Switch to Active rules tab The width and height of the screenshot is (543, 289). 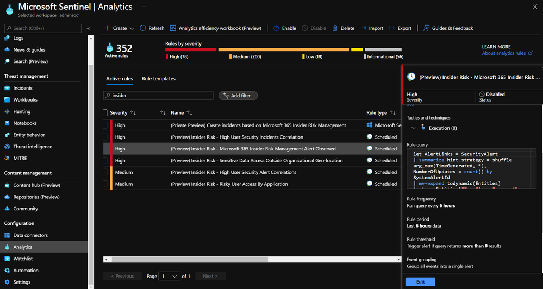(x=120, y=79)
